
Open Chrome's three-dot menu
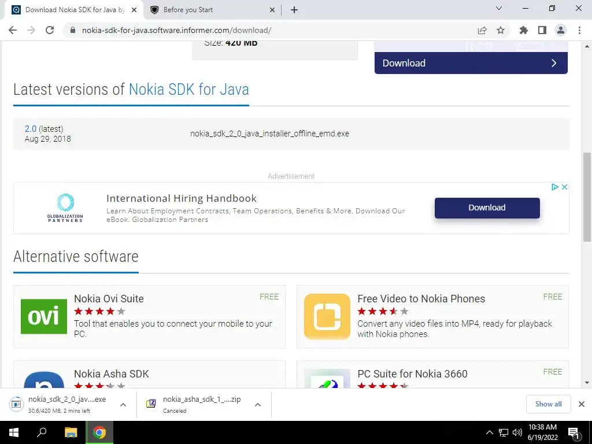click(579, 30)
